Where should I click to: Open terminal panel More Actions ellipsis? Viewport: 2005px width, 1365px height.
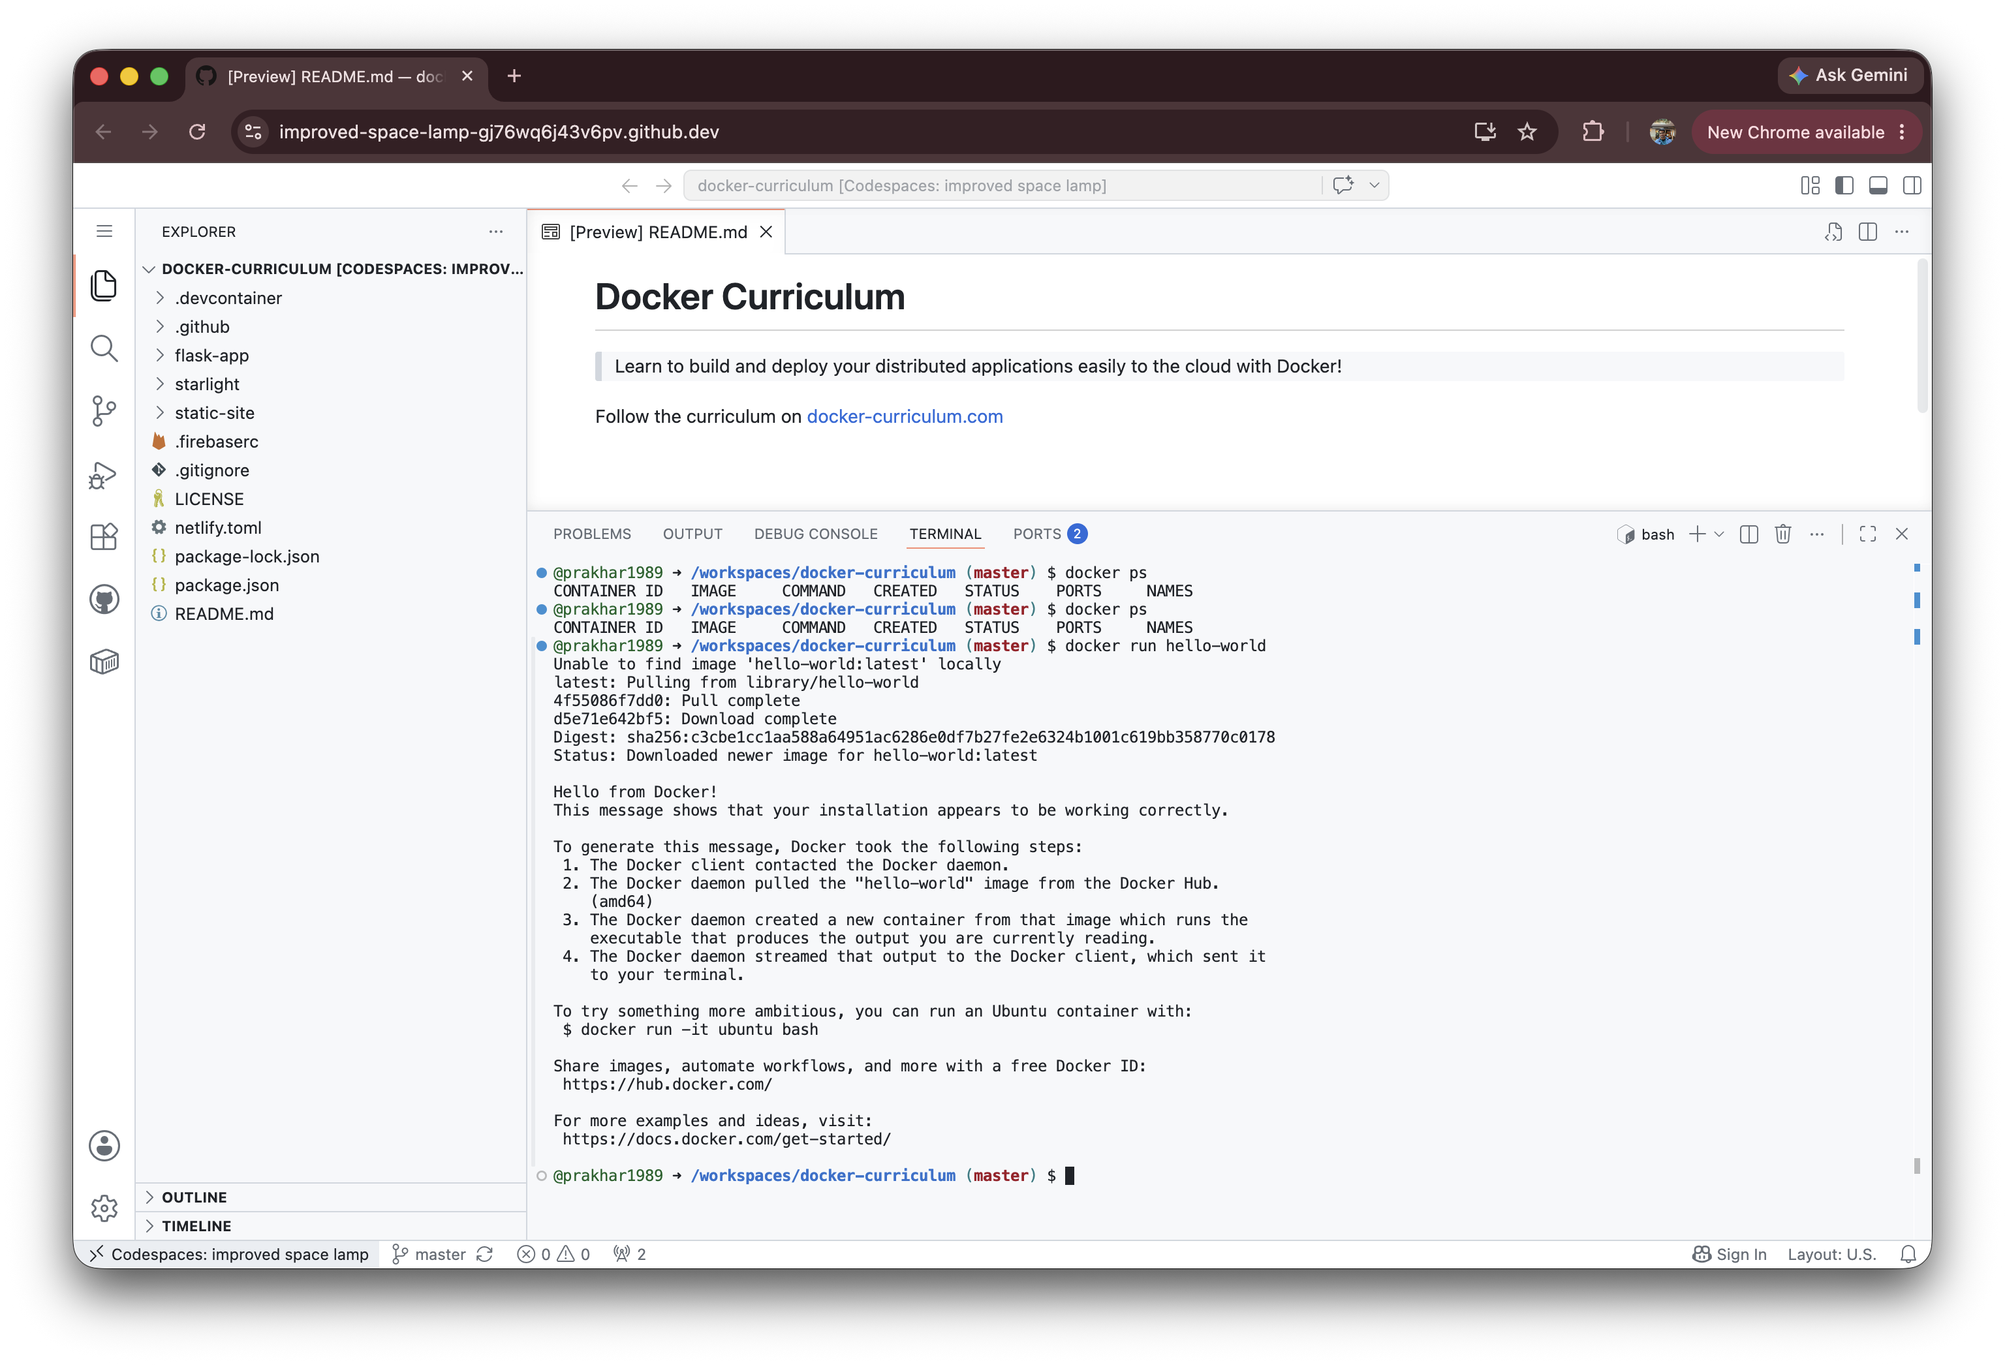click(1817, 534)
